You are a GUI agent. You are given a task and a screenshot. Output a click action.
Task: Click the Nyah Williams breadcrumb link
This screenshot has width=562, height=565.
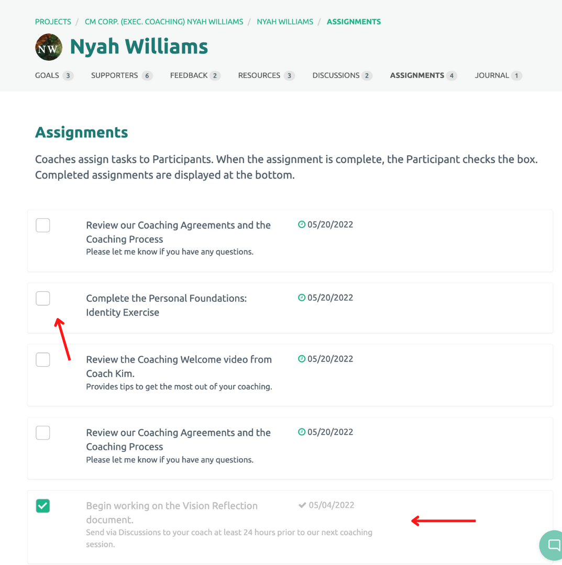point(285,21)
